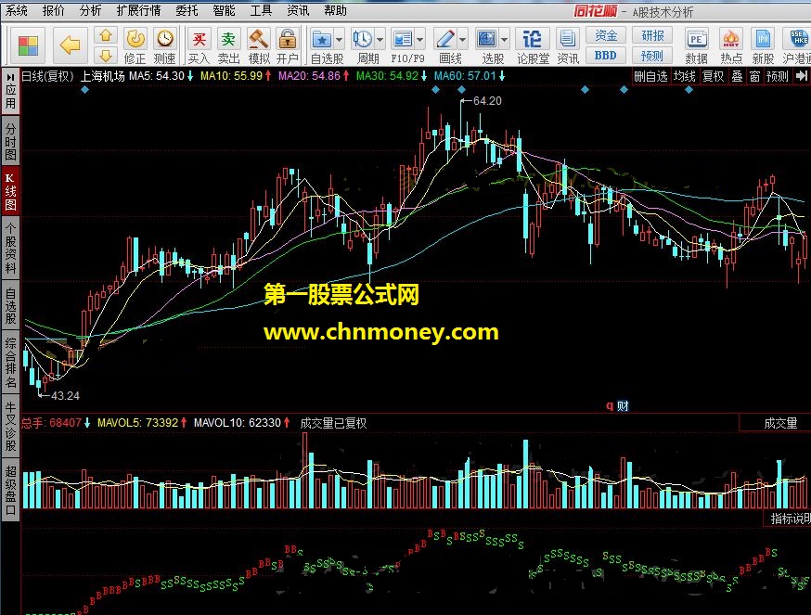
Task: Select the 画线 drawing pencil tool
Action: coord(444,39)
